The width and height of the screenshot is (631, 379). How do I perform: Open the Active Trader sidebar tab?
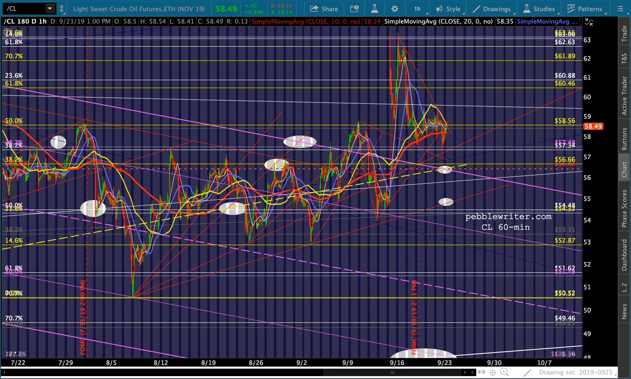[624, 95]
